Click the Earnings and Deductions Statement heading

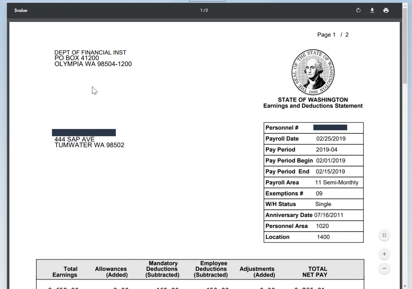point(313,106)
